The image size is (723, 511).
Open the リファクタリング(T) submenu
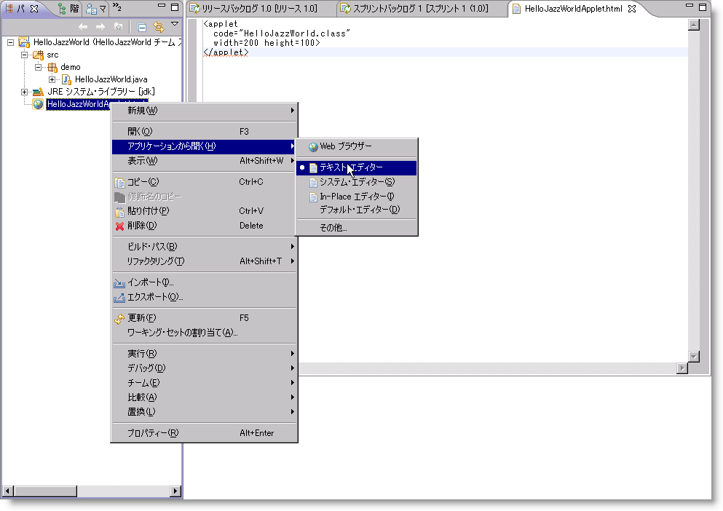[x=205, y=261]
